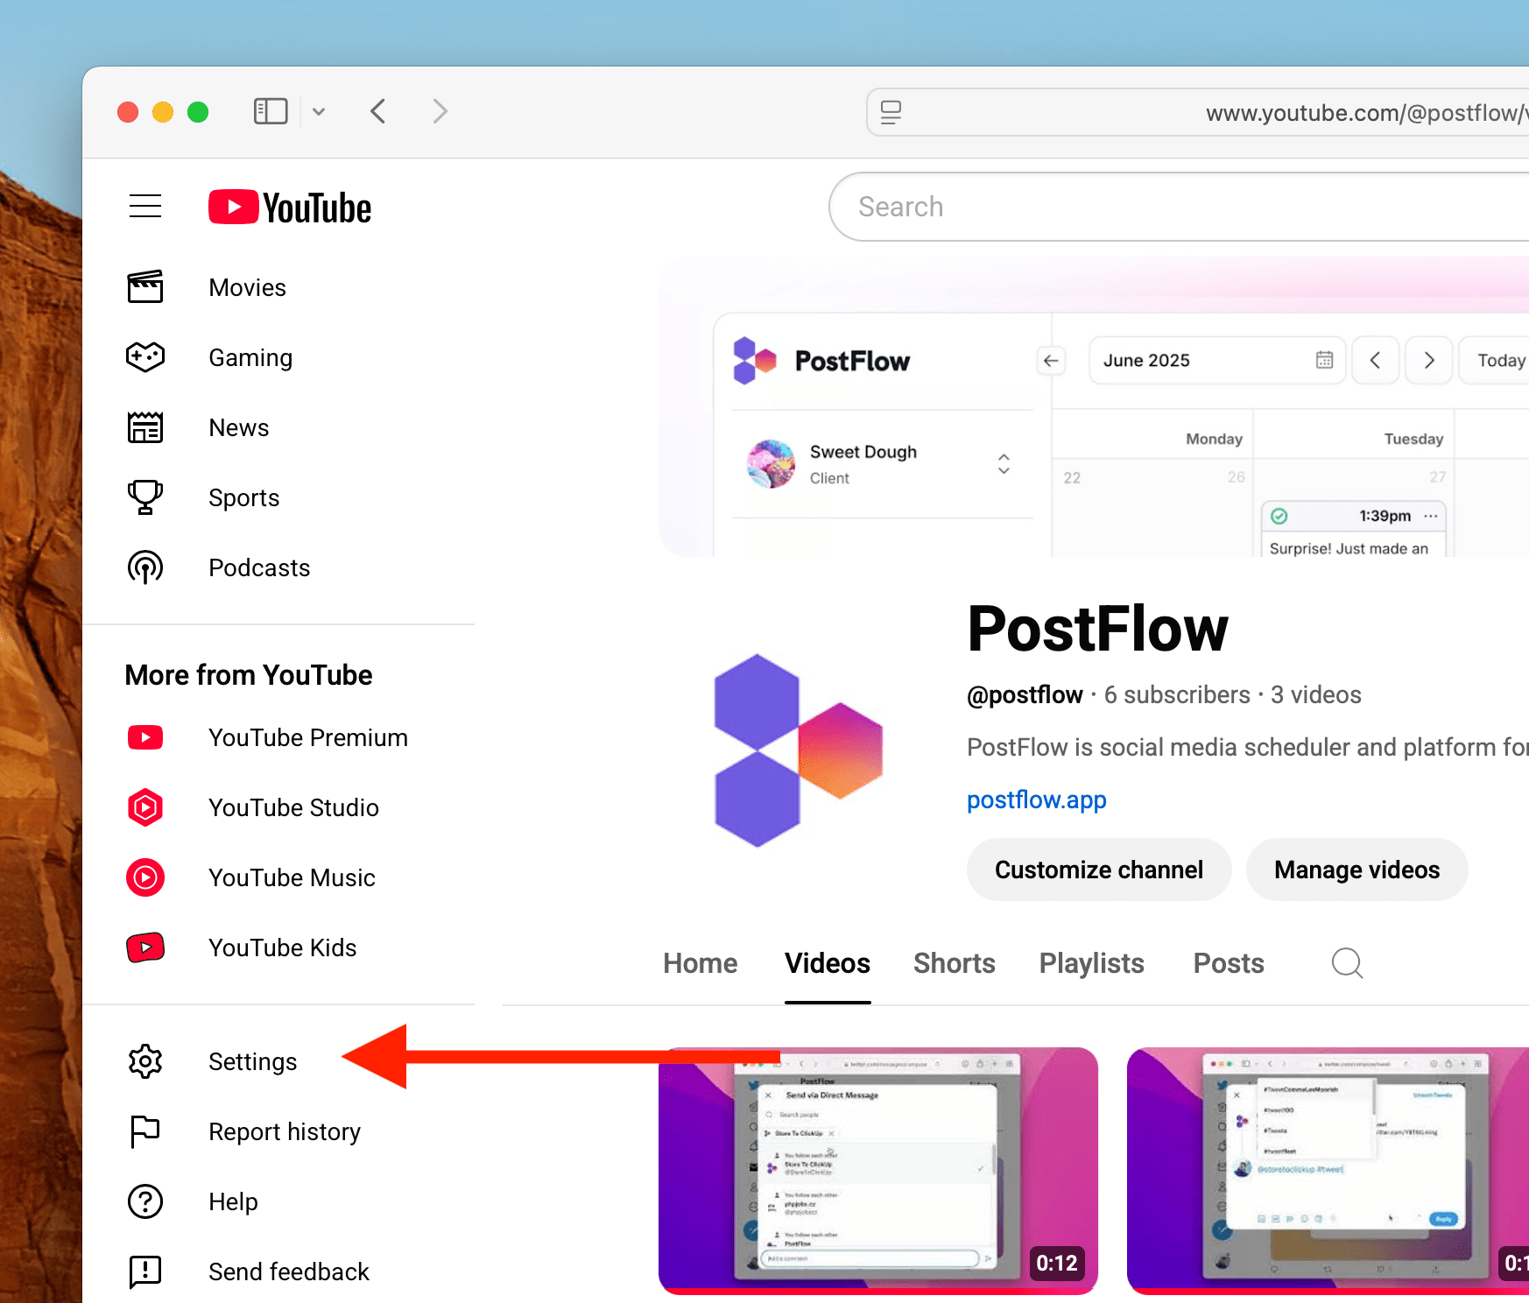Go back with Safari's back arrow
The image size is (1529, 1303).
tap(378, 111)
